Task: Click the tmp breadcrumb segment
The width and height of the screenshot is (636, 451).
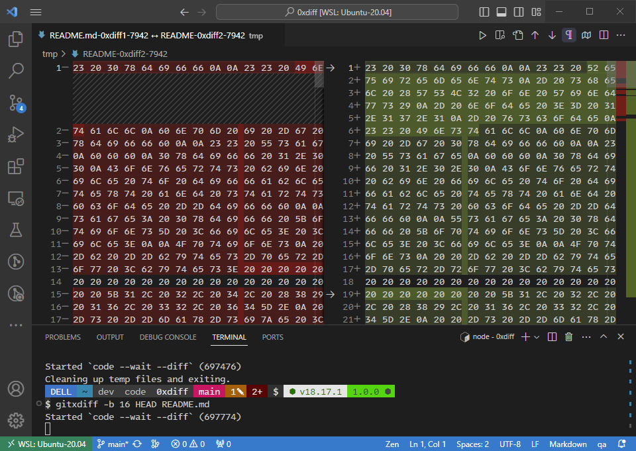Action: pos(50,54)
